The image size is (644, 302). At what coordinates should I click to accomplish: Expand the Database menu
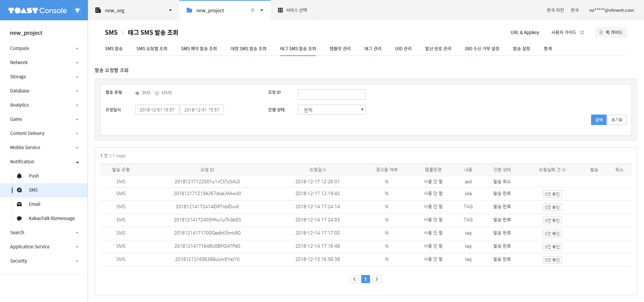(44, 91)
